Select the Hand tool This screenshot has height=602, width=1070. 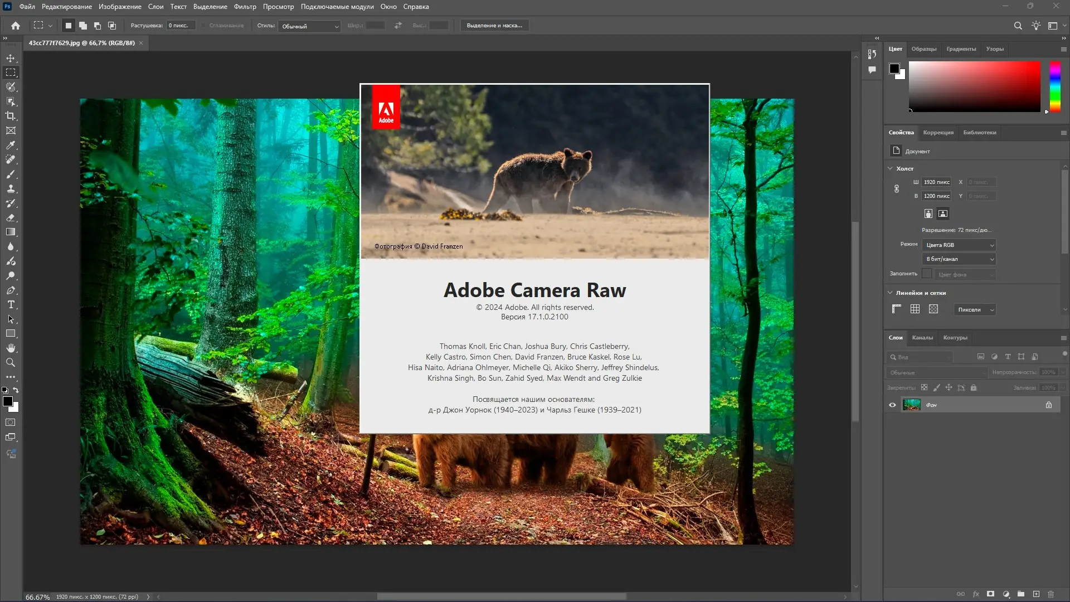pos(11,348)
